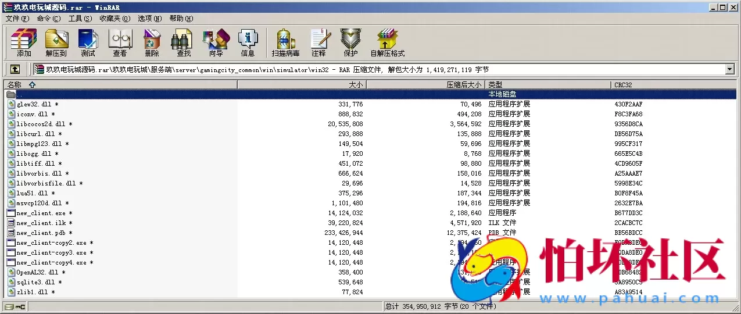Screen dimensions: 741x314
Task: Click the new_client.exe file icon
Action: coord(11,213)
